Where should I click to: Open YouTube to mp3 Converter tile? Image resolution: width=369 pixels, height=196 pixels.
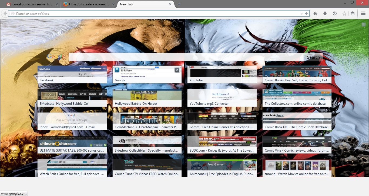(222, 98)
